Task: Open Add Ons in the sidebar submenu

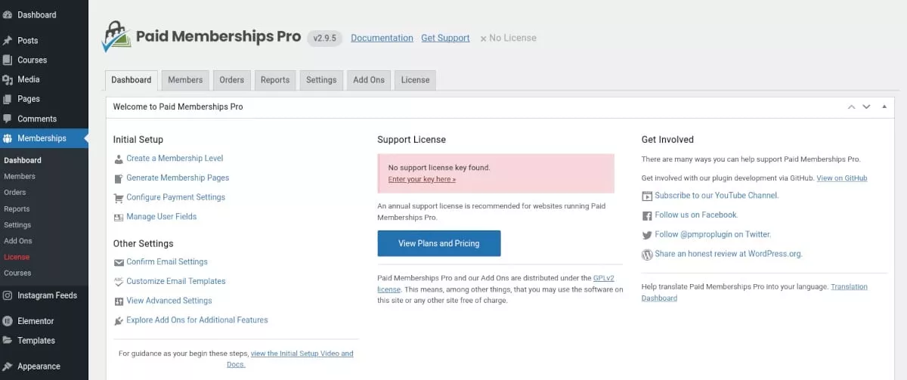Action: (x=18, y=241)
